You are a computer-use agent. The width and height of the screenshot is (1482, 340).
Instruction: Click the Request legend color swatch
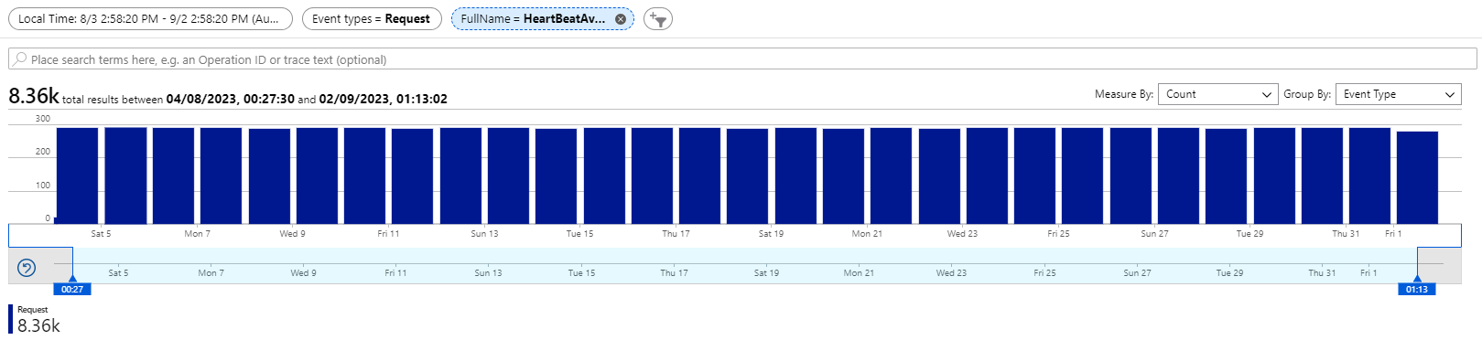click(11, 319)
